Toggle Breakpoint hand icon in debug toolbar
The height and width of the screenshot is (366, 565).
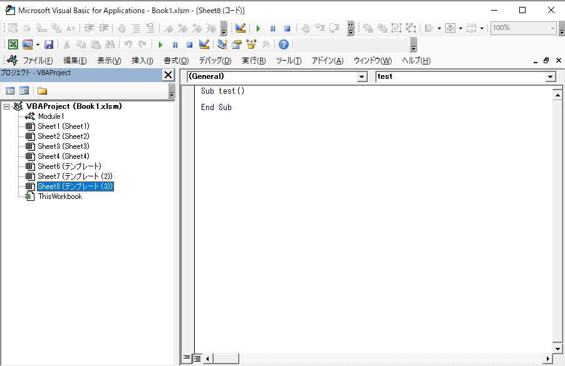pyautogui.click(x=305, y=28)
